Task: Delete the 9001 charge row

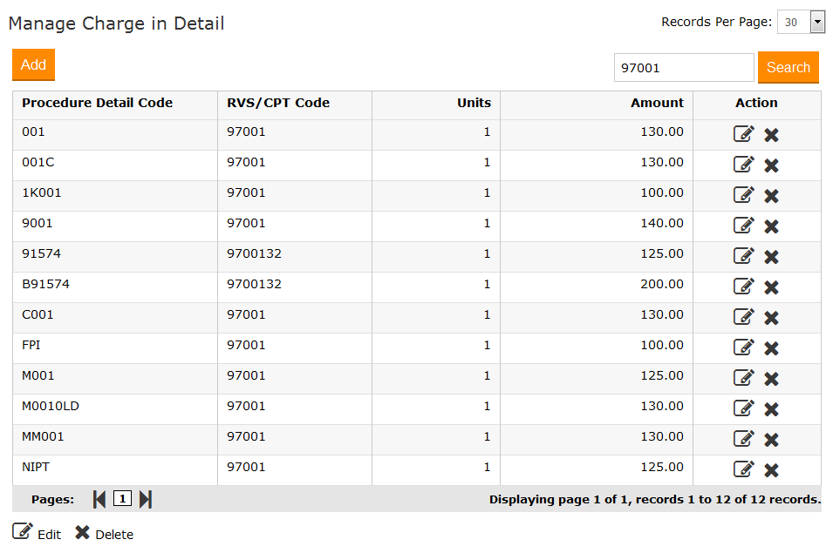Action: click(771, 226)
